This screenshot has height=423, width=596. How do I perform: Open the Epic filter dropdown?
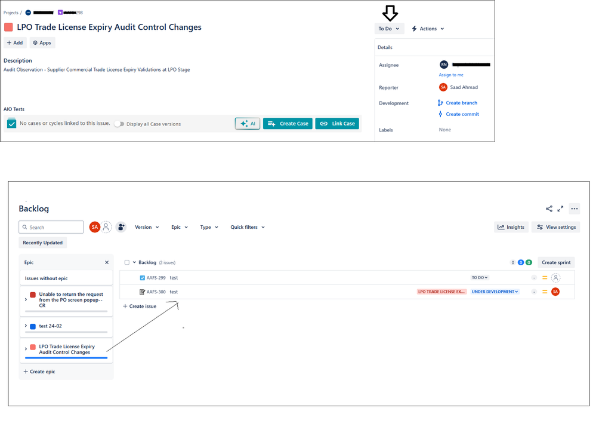(x=180, y=227)
